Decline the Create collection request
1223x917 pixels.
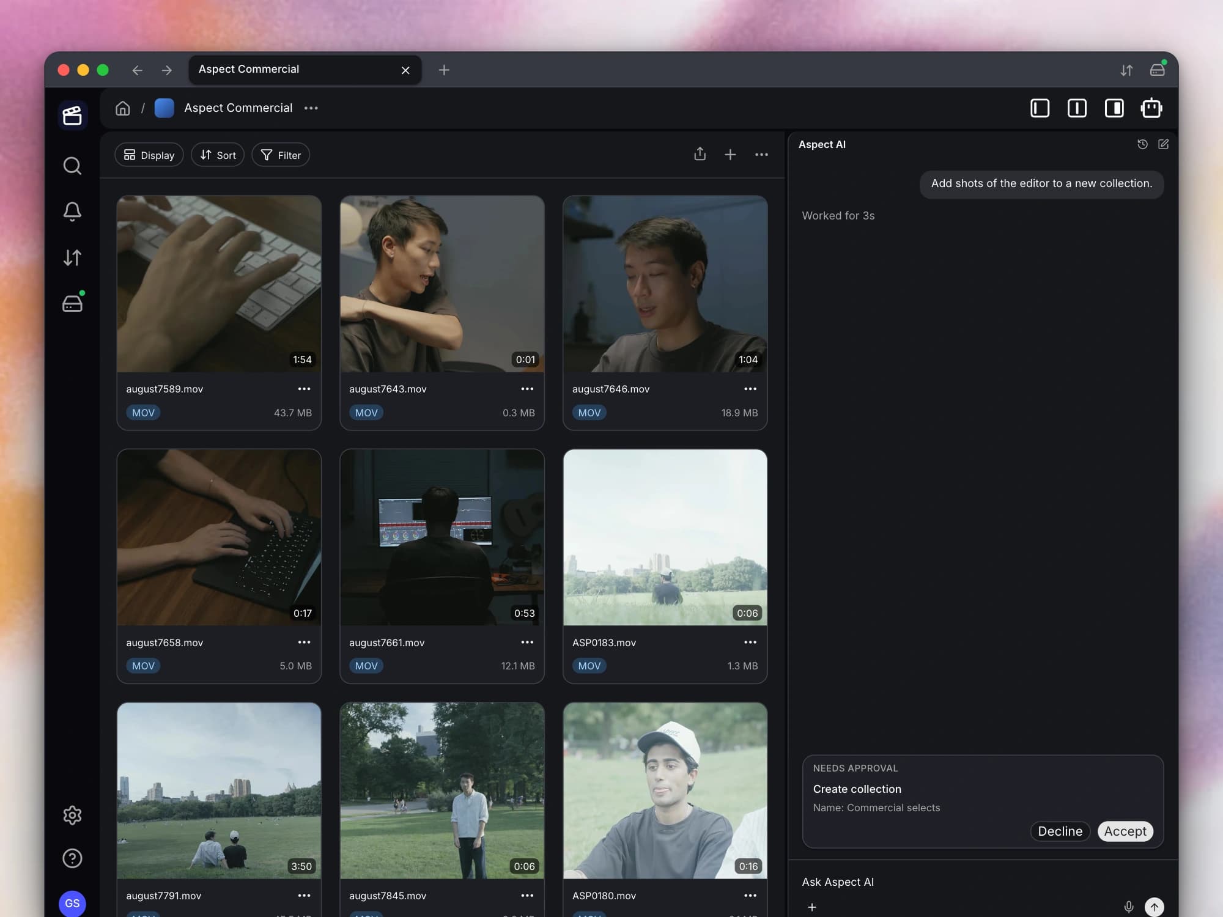point(1060,831)
